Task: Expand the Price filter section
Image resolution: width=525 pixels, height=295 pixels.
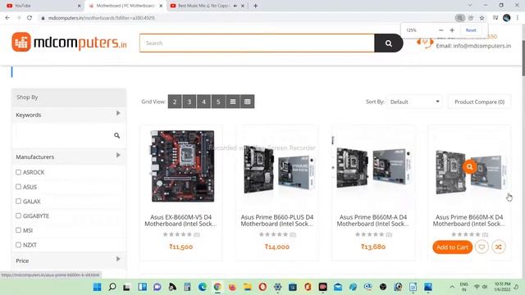Action: point(118,259)
